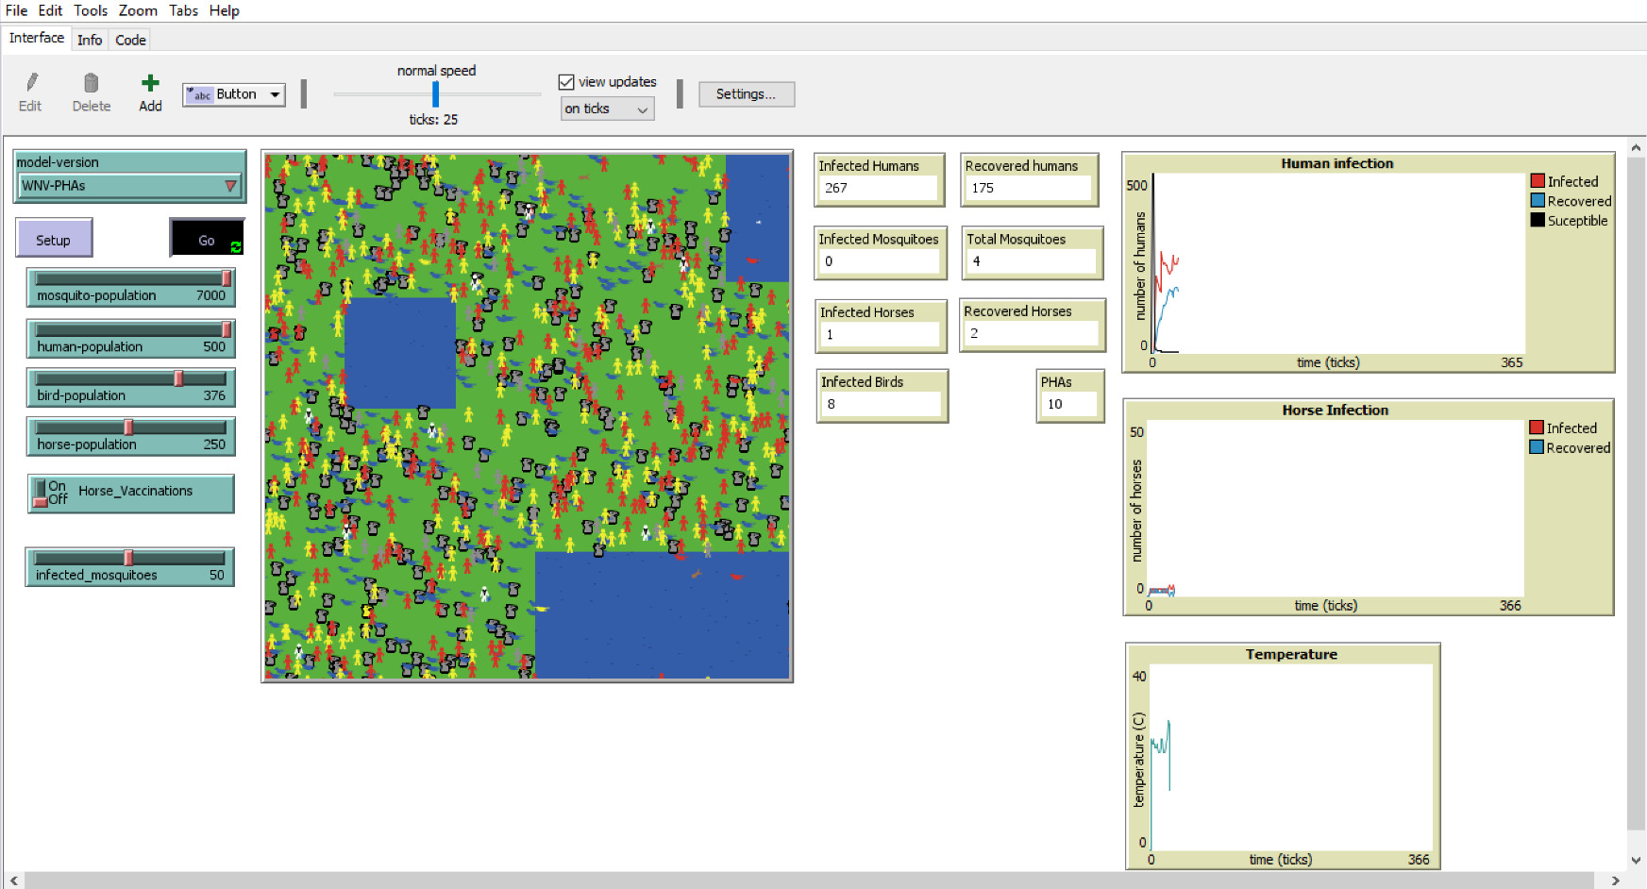
Task: Click the Infected Humans monitor value 267
Action: pos(878,188)
